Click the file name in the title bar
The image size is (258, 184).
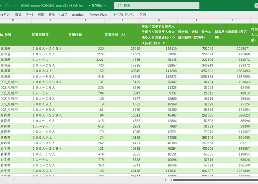coord(53,6)
